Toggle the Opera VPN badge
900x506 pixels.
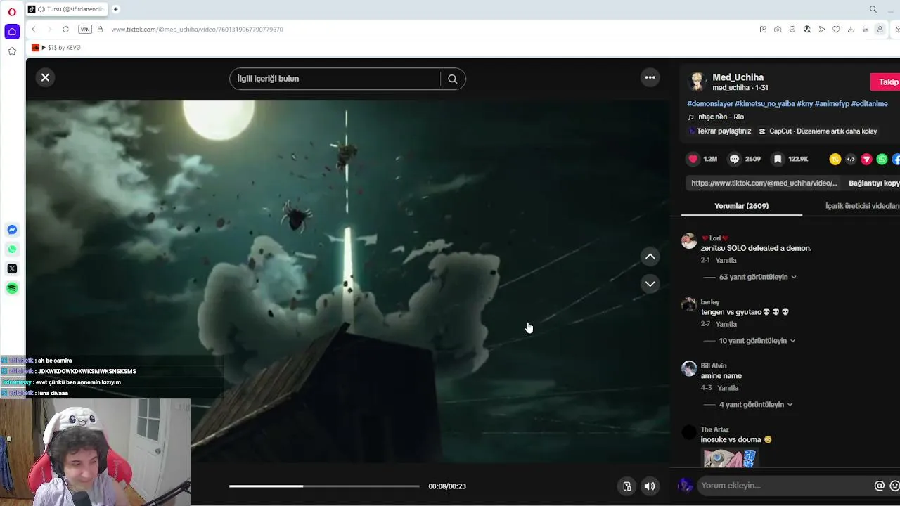pos(85,30)
